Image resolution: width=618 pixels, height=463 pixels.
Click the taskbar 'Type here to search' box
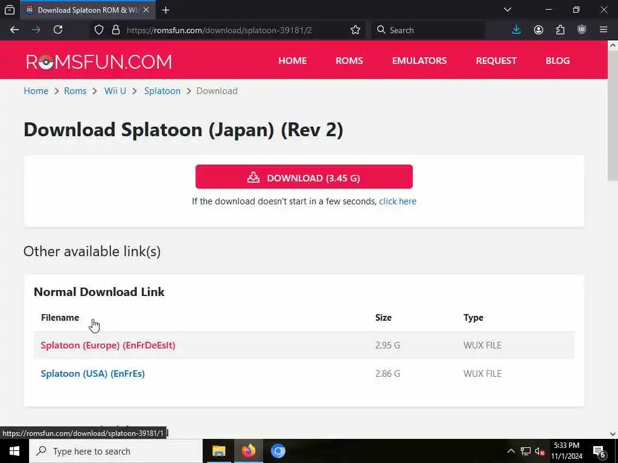(116, 451)
